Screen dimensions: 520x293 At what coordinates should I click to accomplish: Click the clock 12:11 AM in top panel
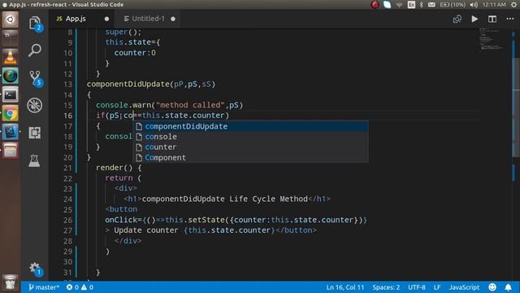(494, 5)
